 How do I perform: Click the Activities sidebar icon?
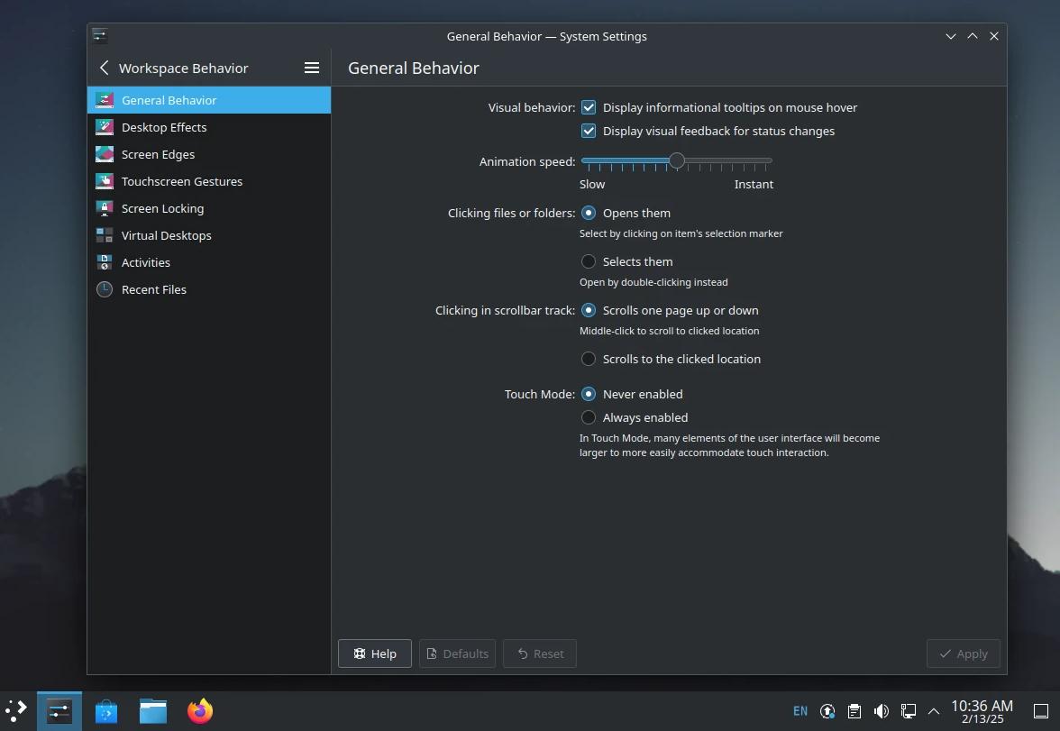[105, 262]
